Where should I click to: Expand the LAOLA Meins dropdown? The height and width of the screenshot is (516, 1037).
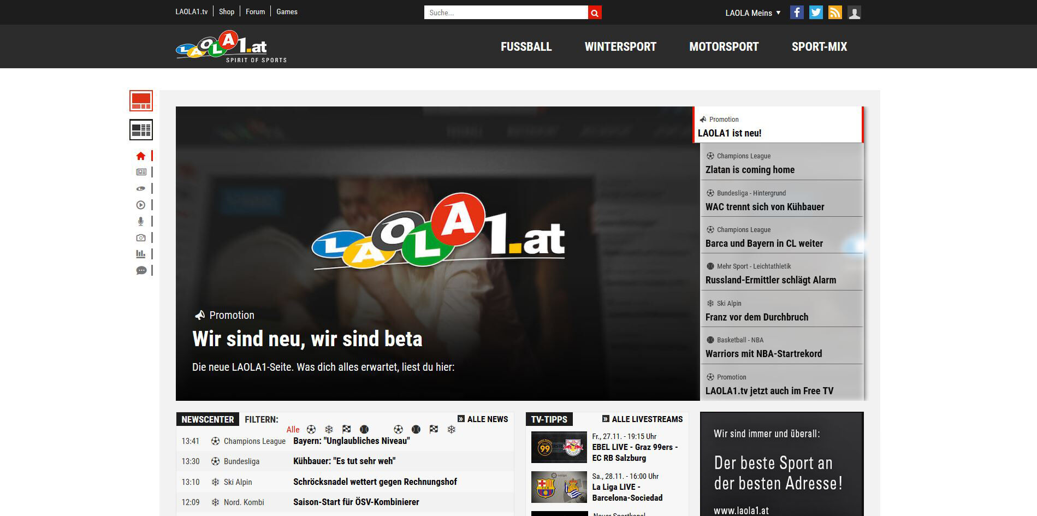point(753,13)
